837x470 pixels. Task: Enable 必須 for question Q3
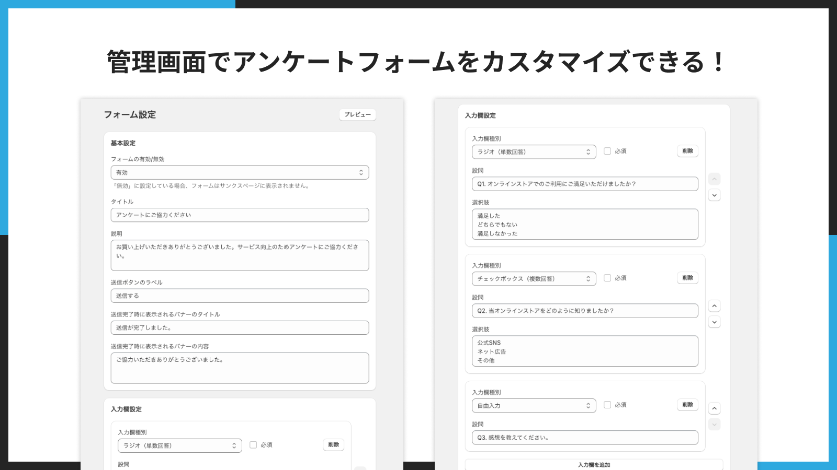point(607,404)
